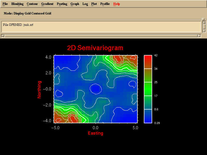Image resolution: width=207 pixels, height=155 pixels.
Task: Click the Easting tick label "5.0"
Action: (x=135, y=128)
